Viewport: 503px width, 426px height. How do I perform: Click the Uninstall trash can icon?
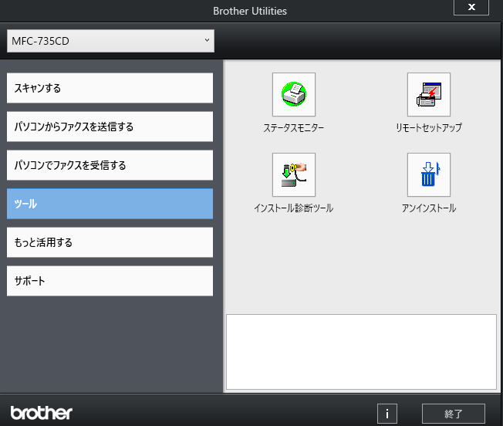click(x=428, y=174)
